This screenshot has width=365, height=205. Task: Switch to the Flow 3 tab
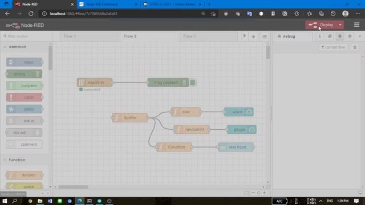click(x=208, y=36)
